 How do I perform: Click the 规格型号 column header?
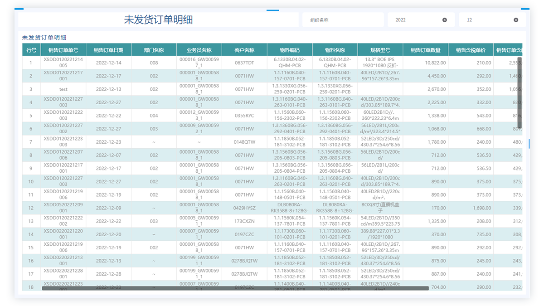tap(380, 50)
